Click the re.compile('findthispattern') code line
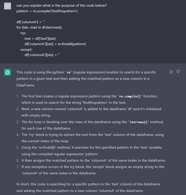The width and height of the screenshot is (186, 195). (x=47, y=11)
